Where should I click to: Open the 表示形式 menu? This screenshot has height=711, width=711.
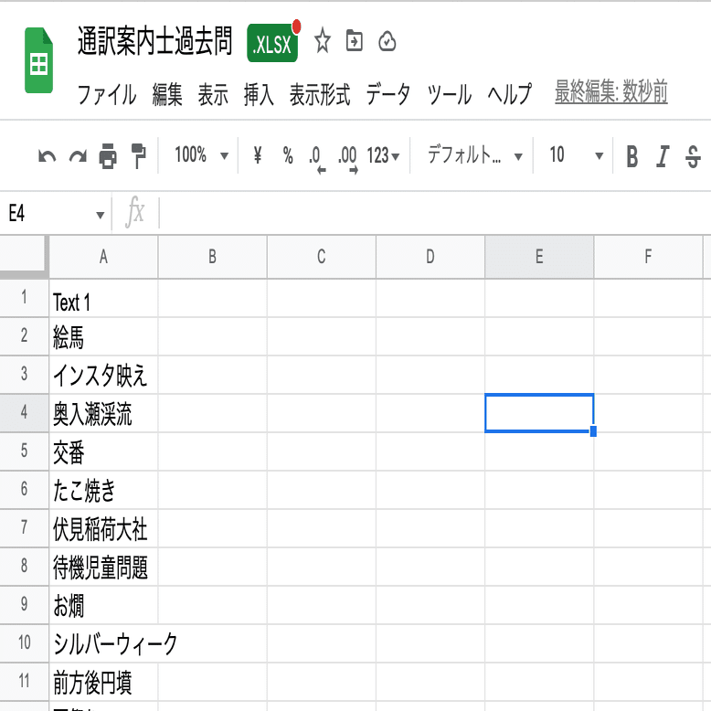(320, 94)
